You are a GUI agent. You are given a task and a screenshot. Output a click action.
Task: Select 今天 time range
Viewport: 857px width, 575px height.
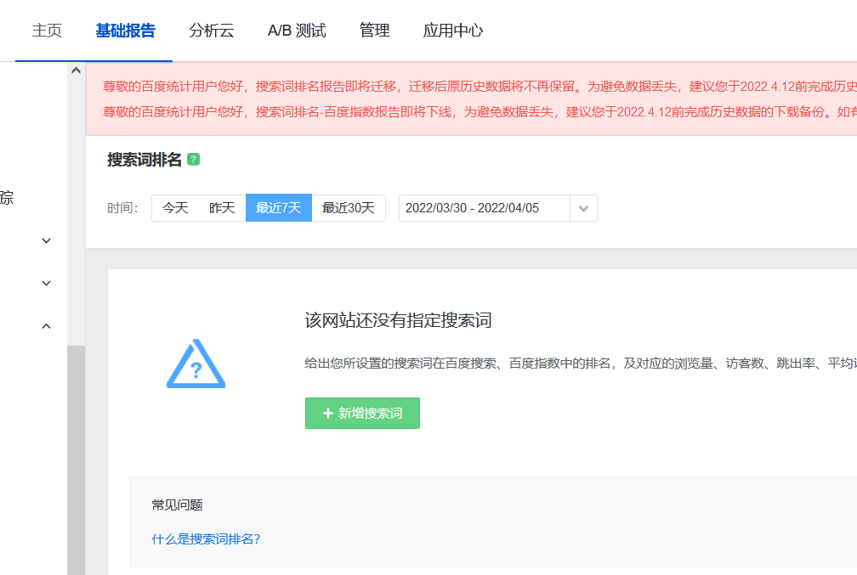(x=175, y=208)
